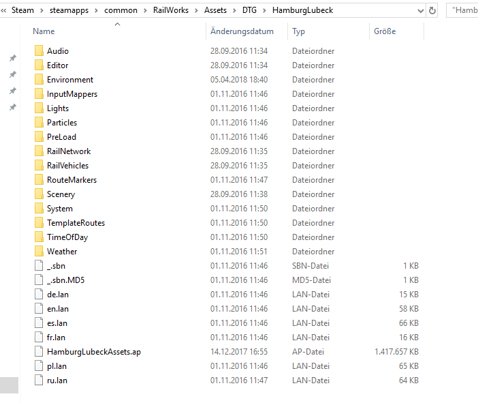The image size is (478, 403).
Task: Click the 14.12.2017 16:55 date
Action: [239, 352]
